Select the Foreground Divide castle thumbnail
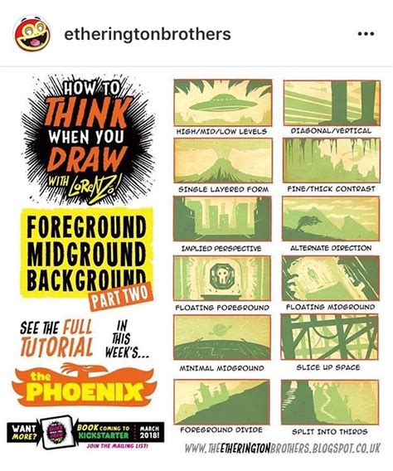Screen dimensions: 393x471 221,402
